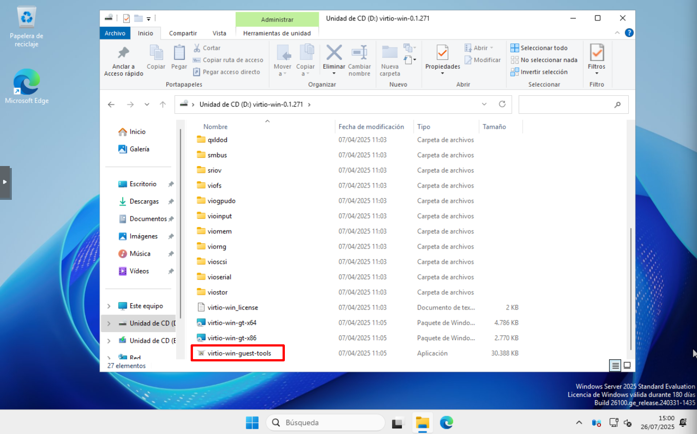Click Invertir selección option
Screen dimensions: 697x434
click(544, 72)
